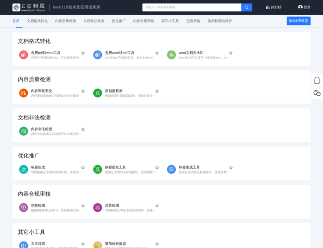This screenshot has width=323, height=248.
Task: Open the WeChat contact icon
Action: 317,93
